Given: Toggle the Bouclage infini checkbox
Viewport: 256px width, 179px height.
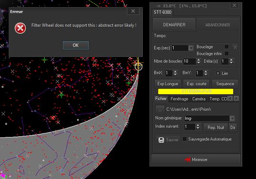Looking at the screenshot, I should [226, 53].
